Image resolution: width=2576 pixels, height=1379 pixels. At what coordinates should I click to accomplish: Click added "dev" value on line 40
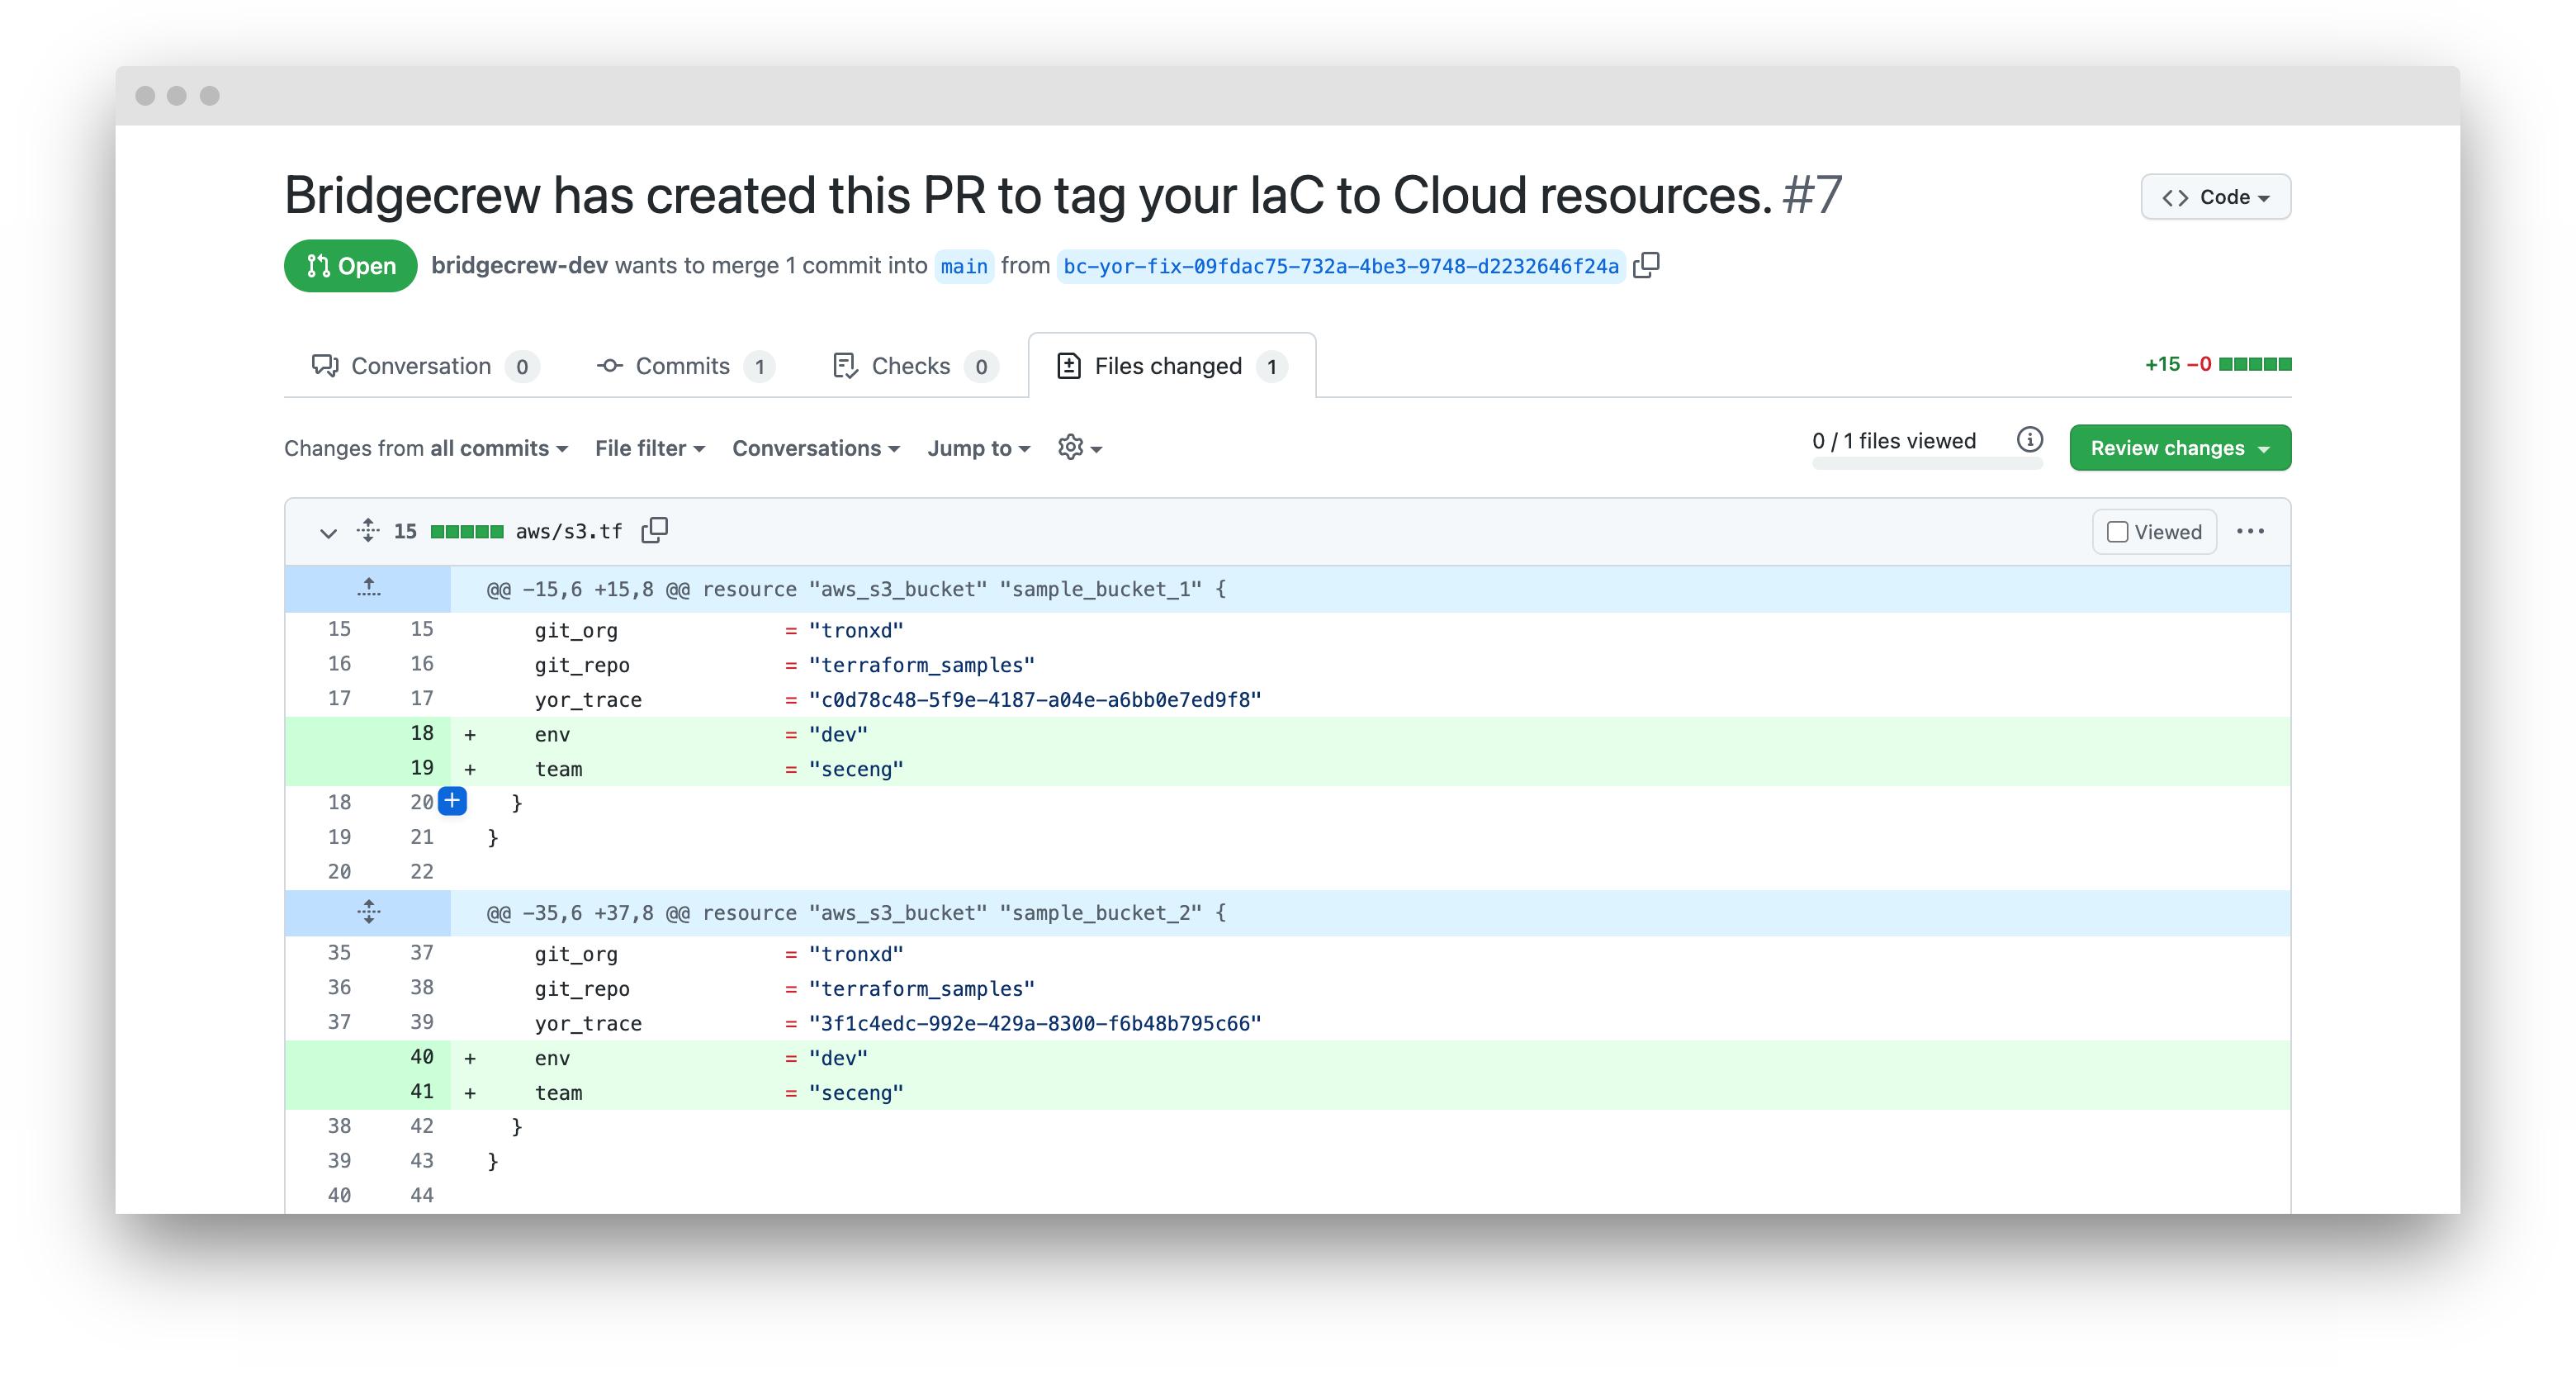click(838, 1058)
